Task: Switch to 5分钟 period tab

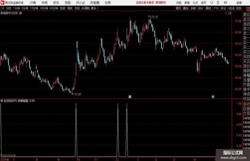Action: click(25, 8)
